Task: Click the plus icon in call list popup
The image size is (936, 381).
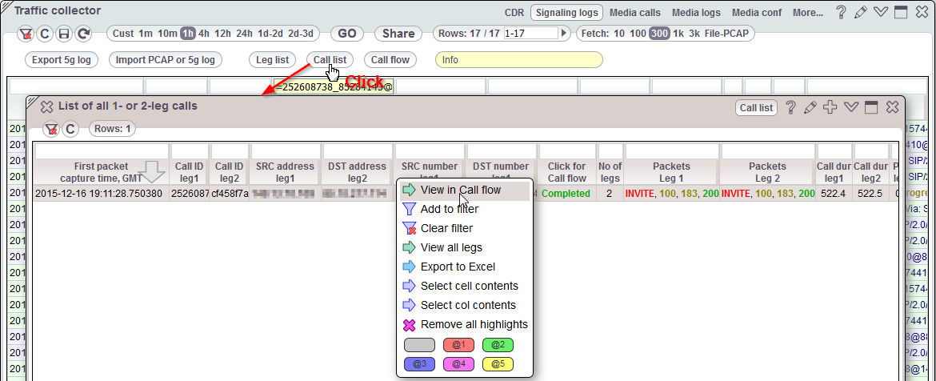Action: pyautogui.click(x=830, y=107)
